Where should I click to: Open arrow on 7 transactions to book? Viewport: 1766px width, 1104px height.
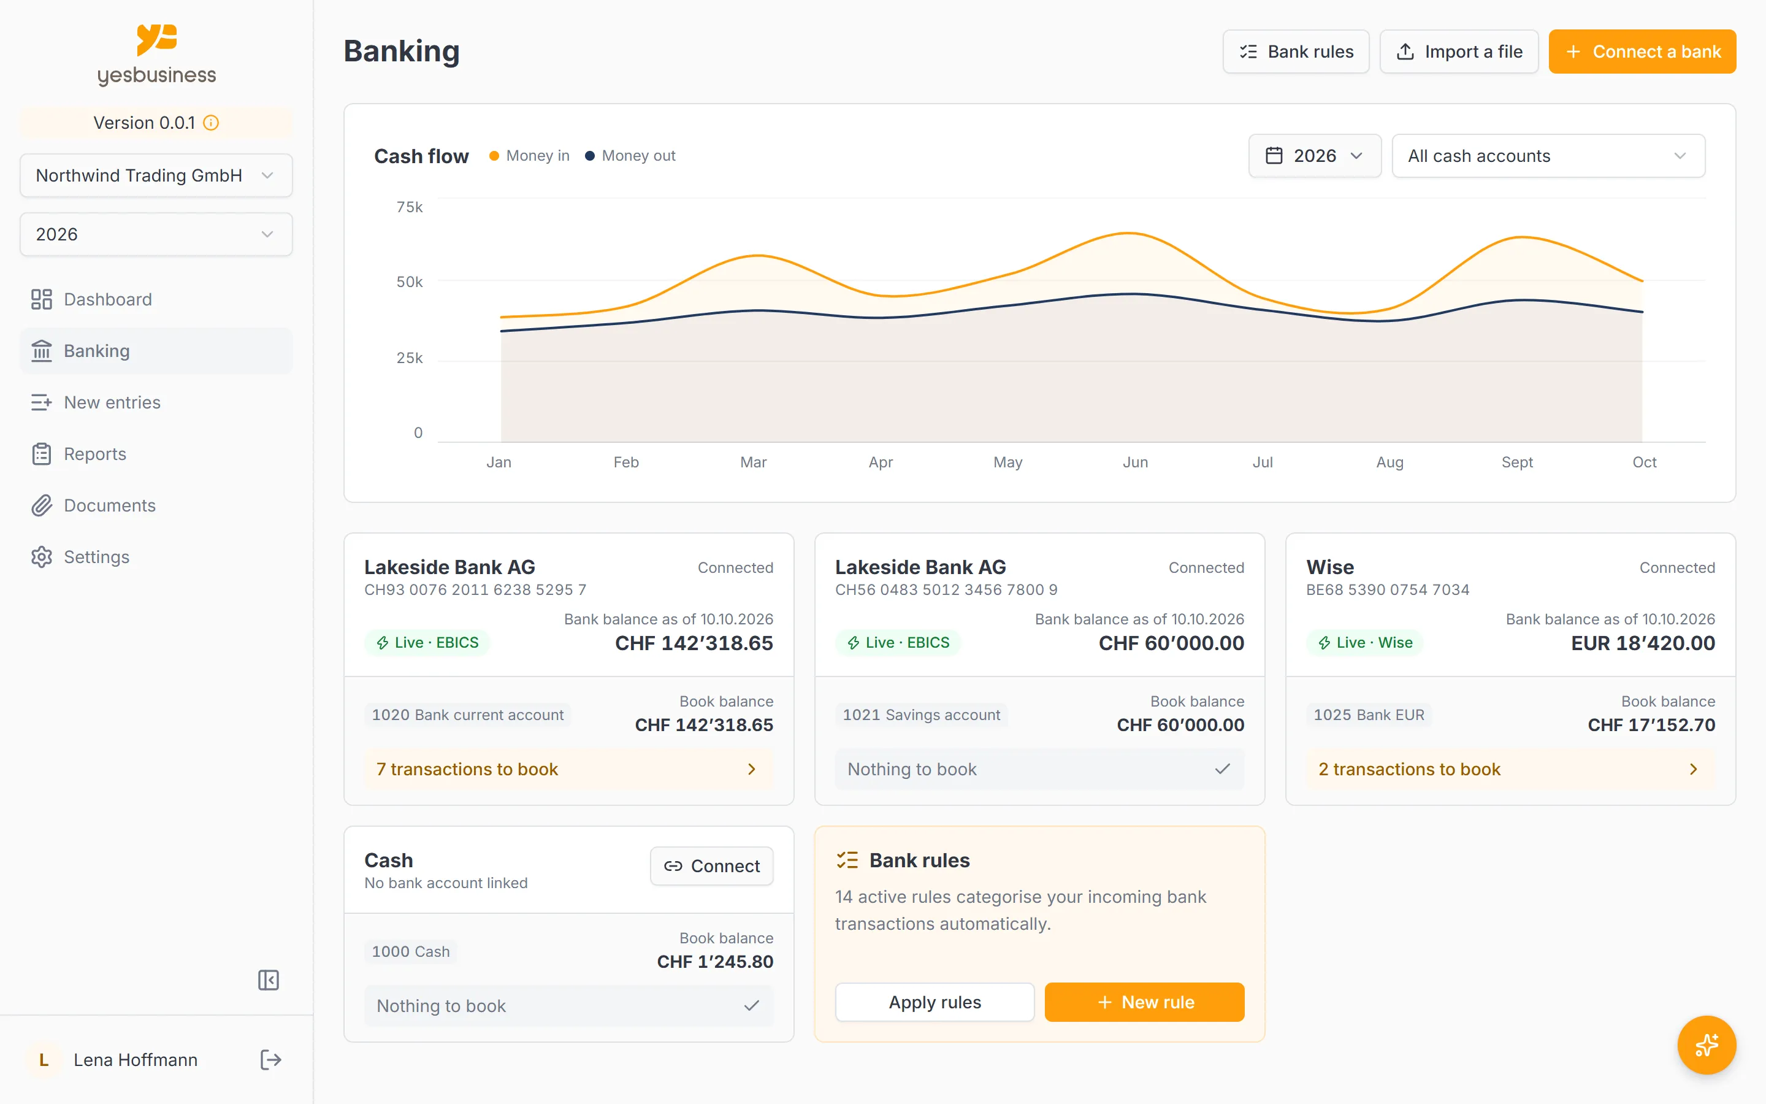coord(752,769)
